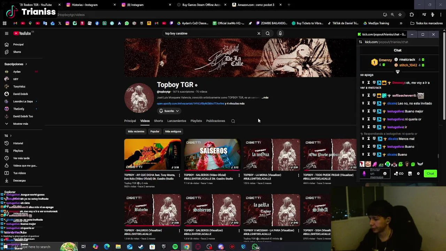Switch to Amazon.com osmo pocket 3 tab
This screenshot has height=251, width=446.
point(256,5)
